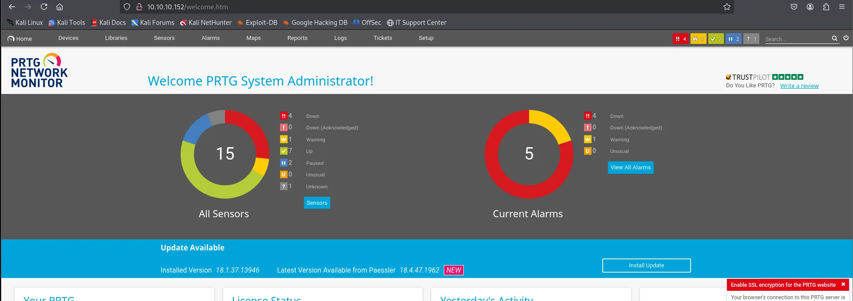Click the Unusual label in All Sensors legend
The image size is (853, 301).
pos(316,175)
